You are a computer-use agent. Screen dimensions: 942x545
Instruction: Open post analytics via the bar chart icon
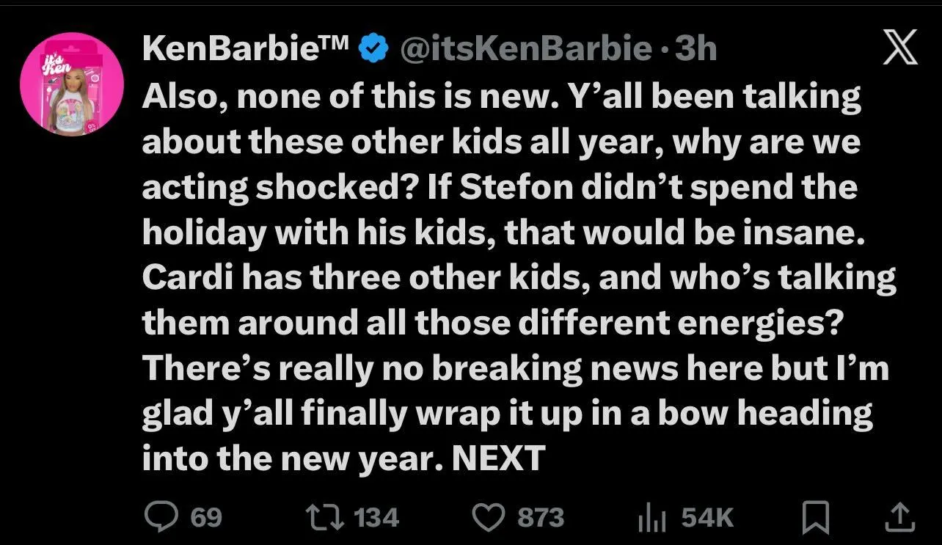[x=650, y=517]
